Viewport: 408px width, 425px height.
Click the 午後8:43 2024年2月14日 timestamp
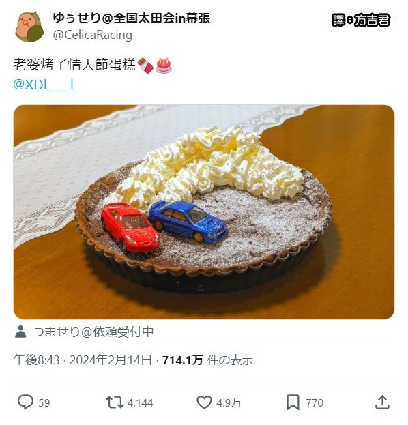tap(83, 360)
